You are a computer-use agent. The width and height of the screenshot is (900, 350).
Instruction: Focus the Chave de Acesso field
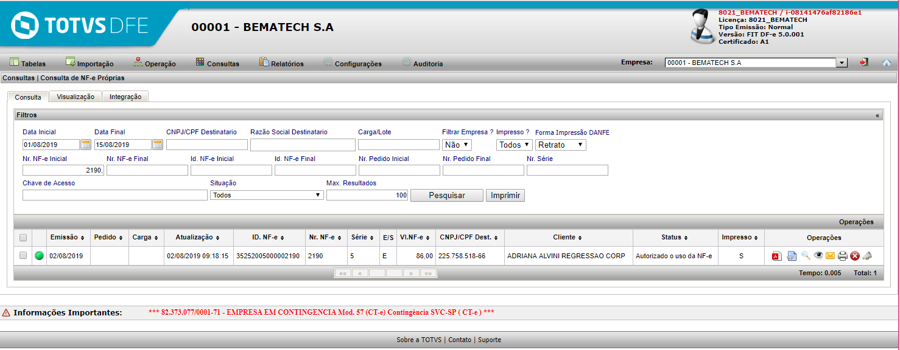pos(115,195)
